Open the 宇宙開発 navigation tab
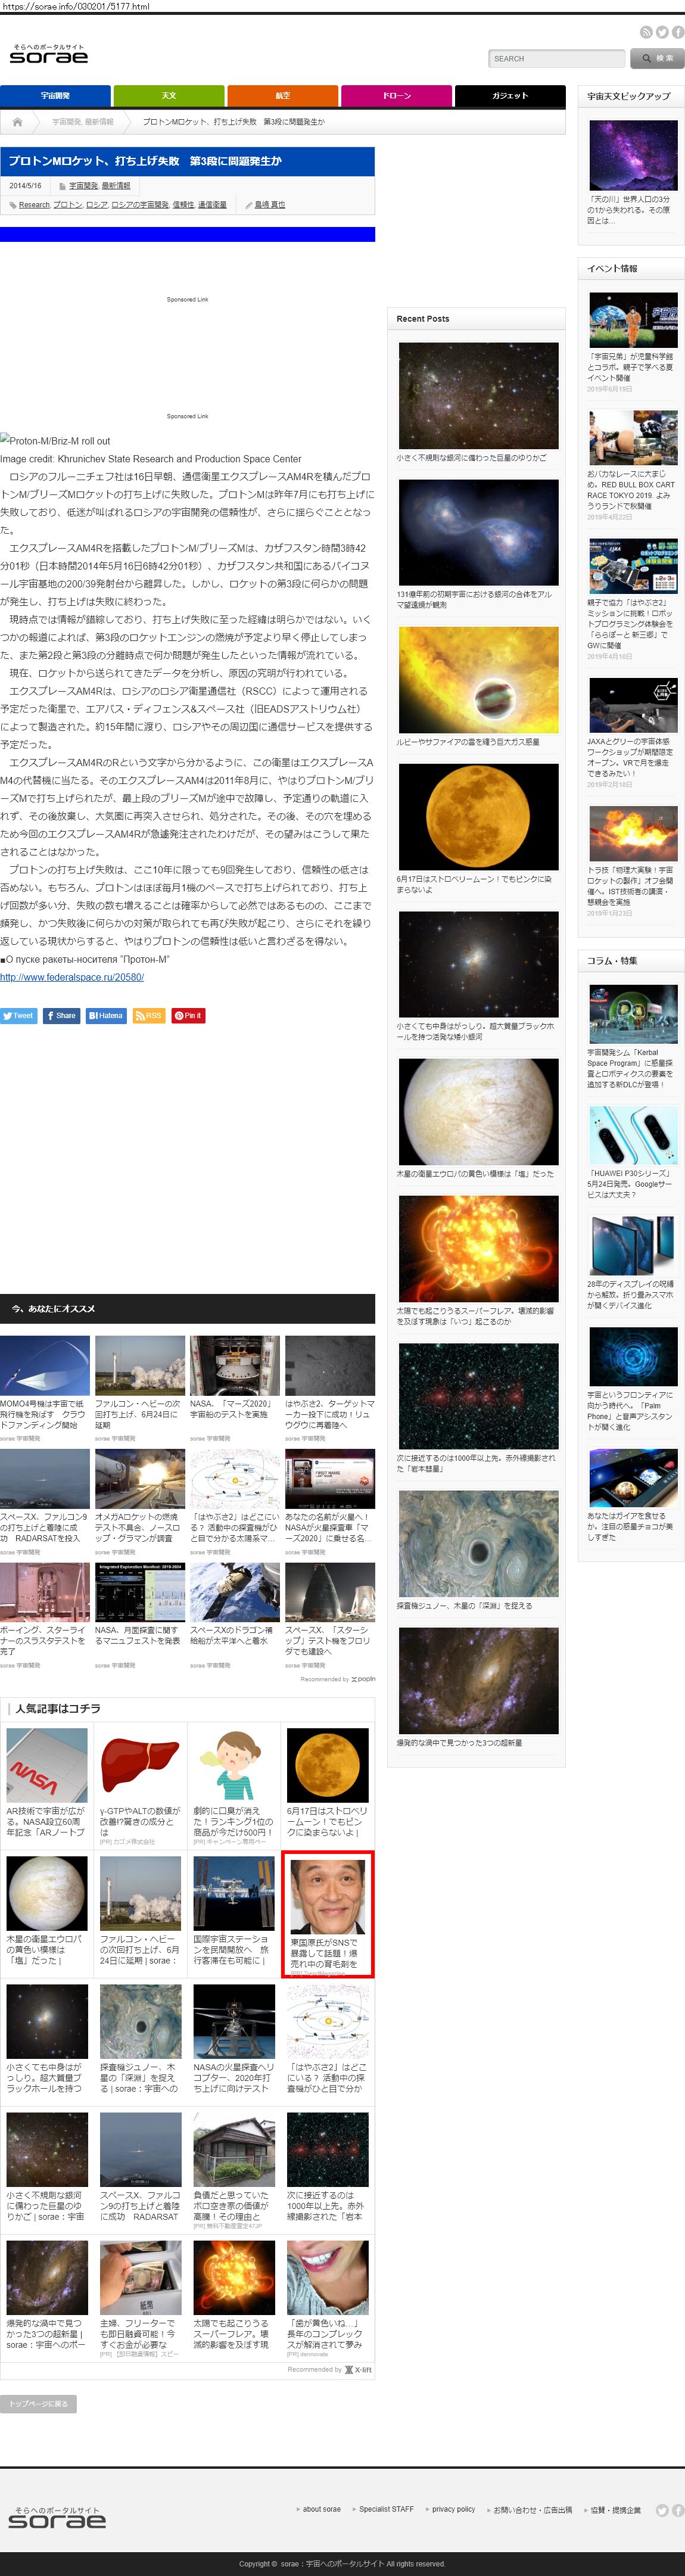Viewport: 685px width, 2576px height. [55, 96]
